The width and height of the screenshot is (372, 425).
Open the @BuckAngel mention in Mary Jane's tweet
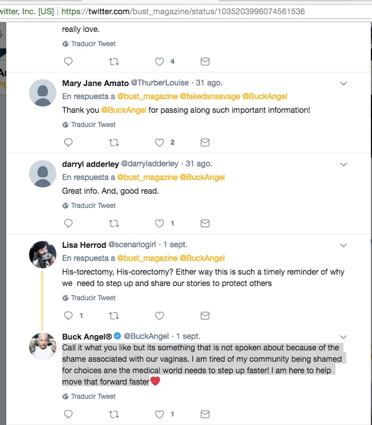click(124, 110)
